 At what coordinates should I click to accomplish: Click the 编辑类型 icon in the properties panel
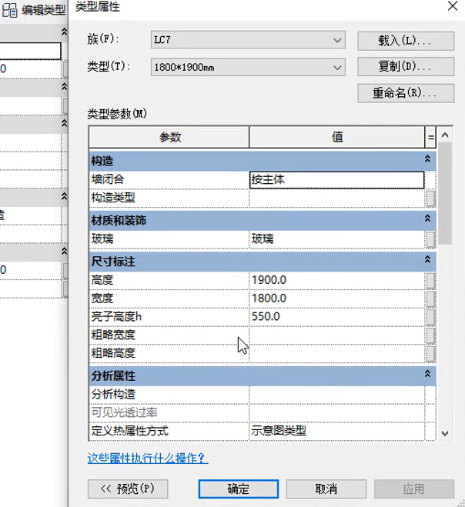click(x=9, y=10)
